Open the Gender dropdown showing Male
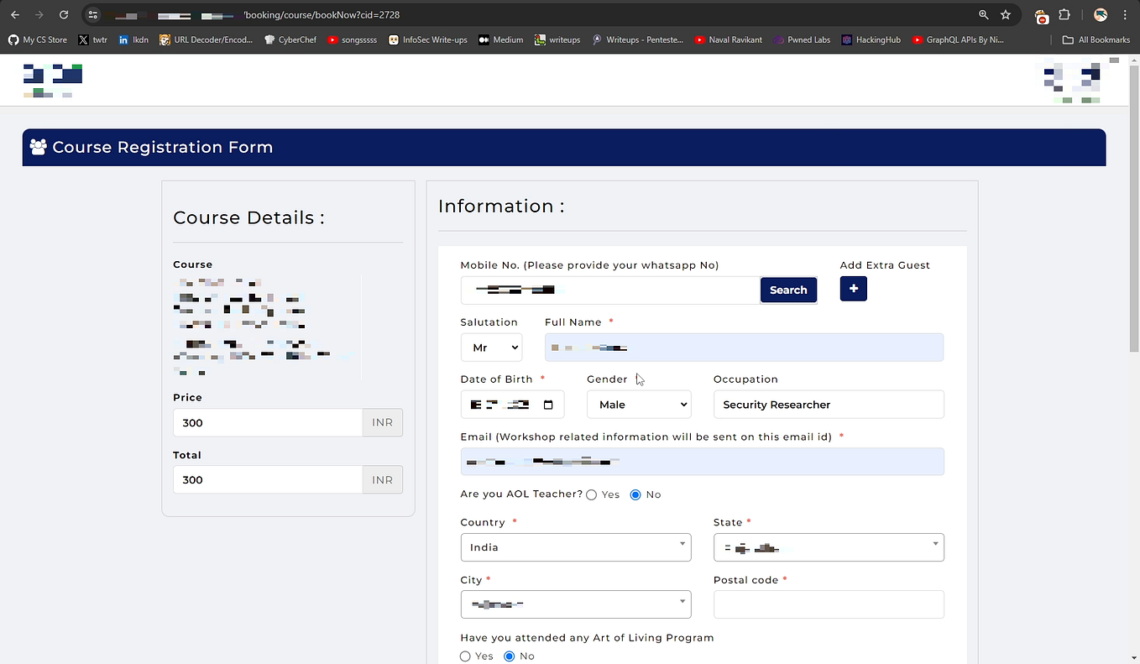The width and height of the screenshot is (1140, 664). [x=639, y=404]
